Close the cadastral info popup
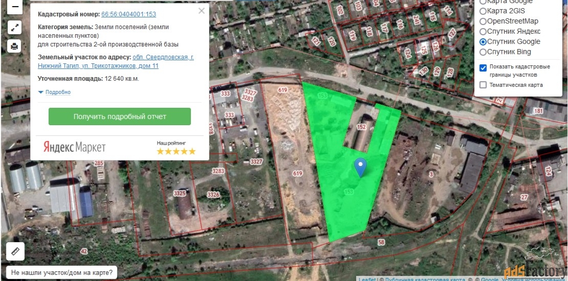 coord(202,11)
